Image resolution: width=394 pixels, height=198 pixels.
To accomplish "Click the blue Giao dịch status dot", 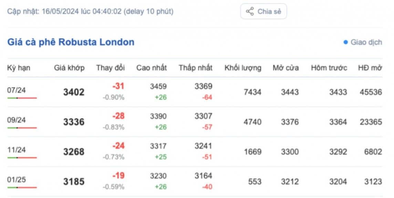I will pyautogui.click(x=345, y=42).
